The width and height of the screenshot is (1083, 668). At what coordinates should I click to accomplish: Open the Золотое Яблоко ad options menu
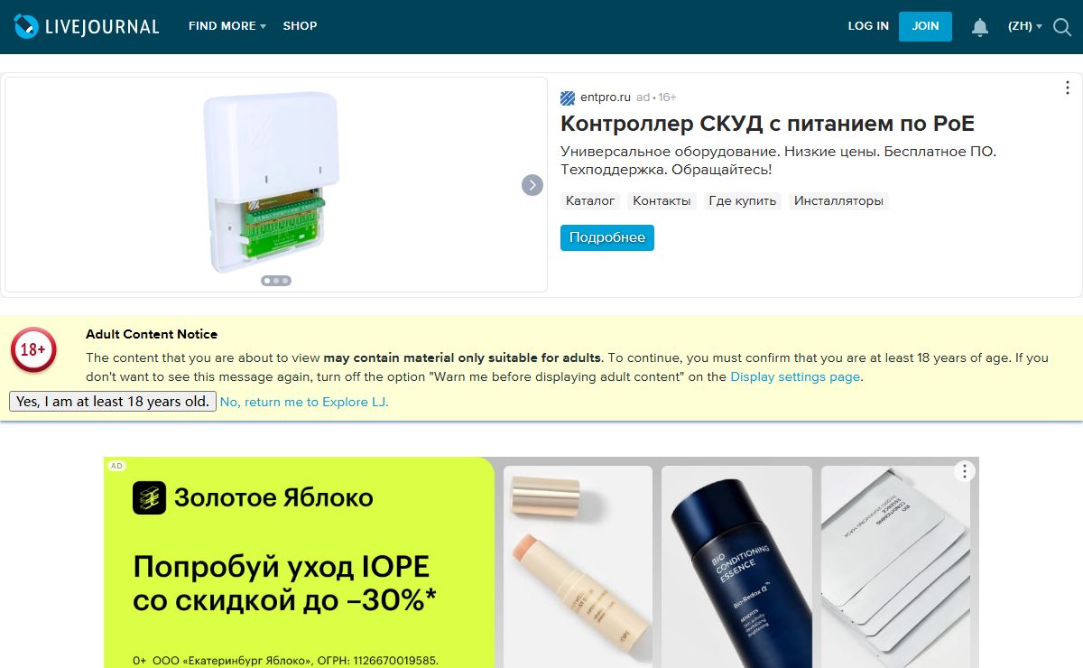tap(965, 471)
